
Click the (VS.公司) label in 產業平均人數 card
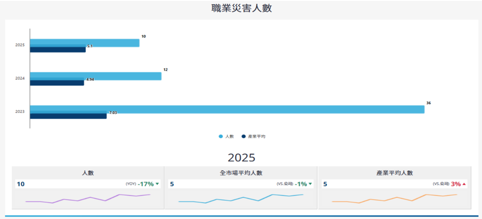(441, 184)
